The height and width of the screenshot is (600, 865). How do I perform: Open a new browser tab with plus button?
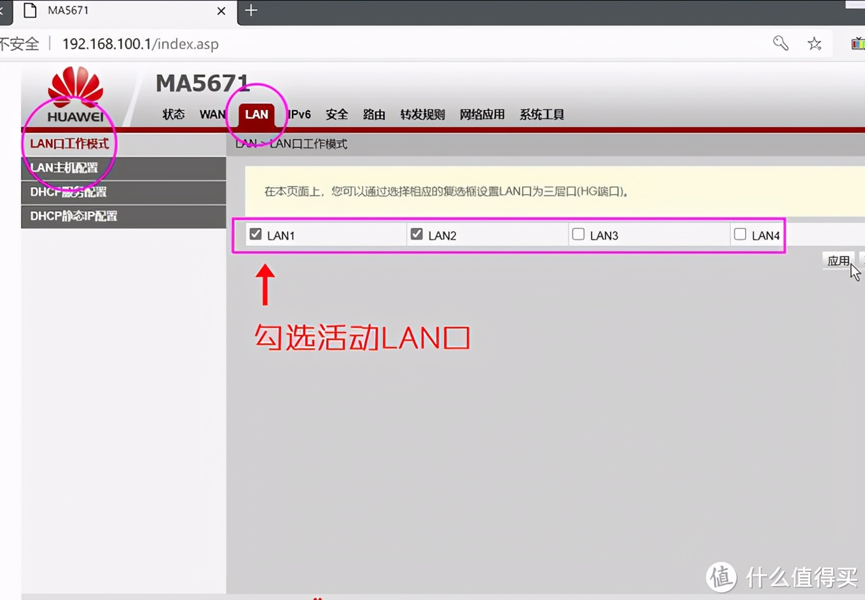(251, 10)
